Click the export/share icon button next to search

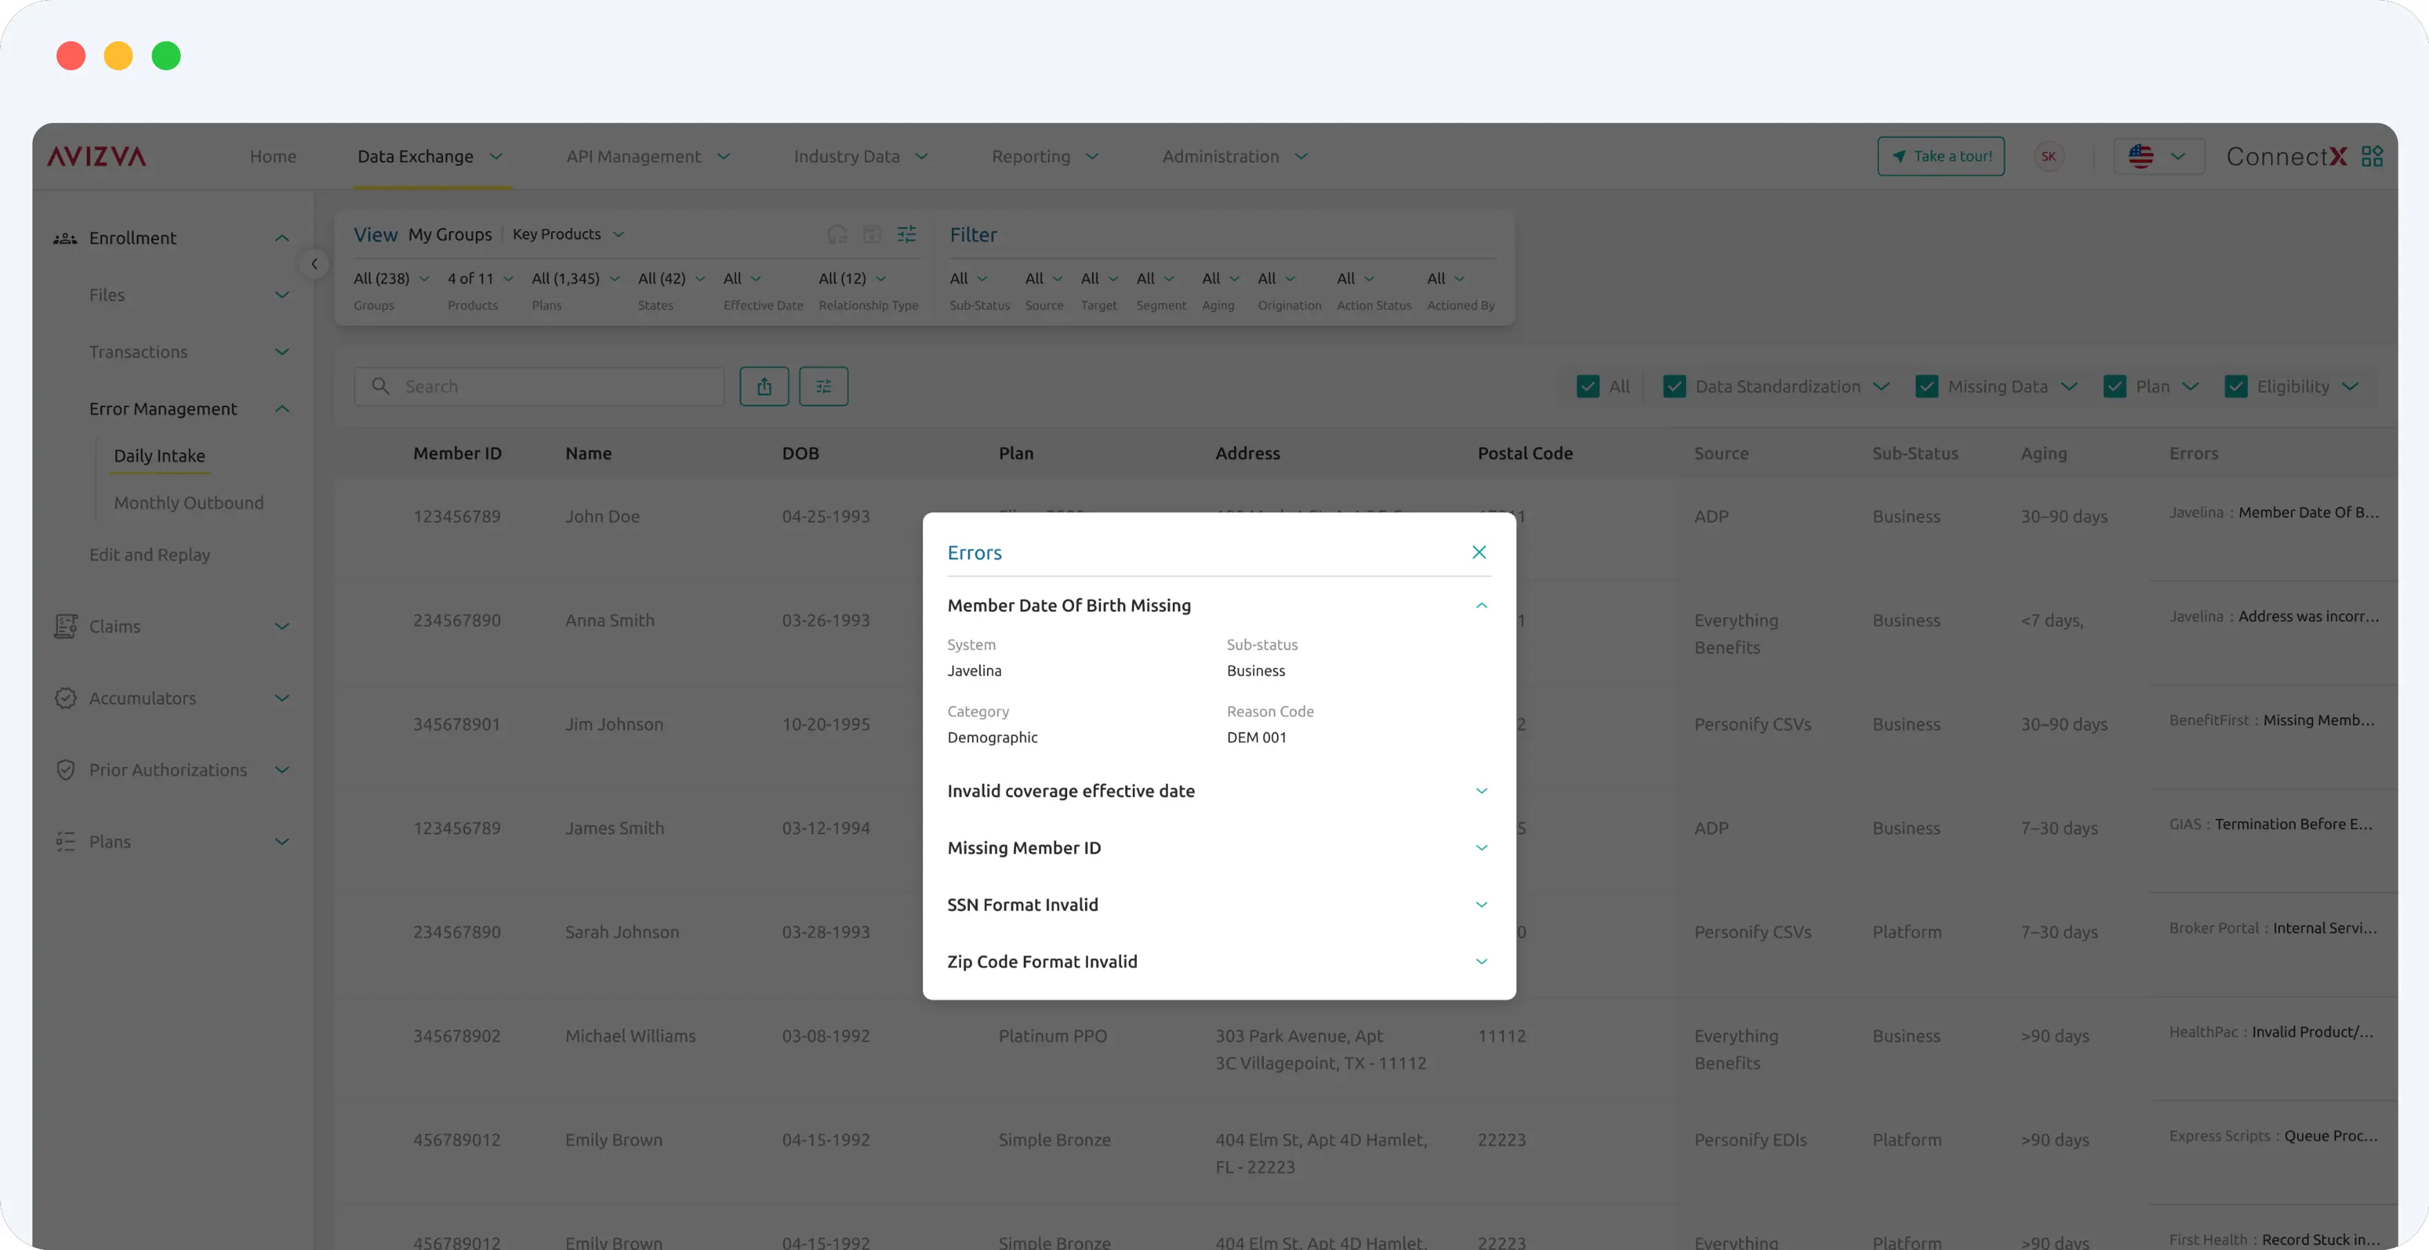click(764, 386)
